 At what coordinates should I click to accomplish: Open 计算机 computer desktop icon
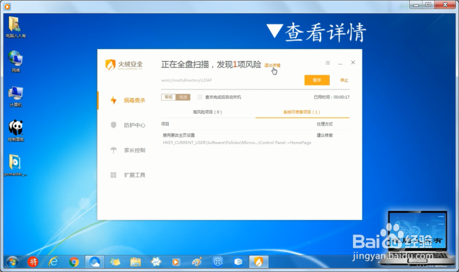16,97
